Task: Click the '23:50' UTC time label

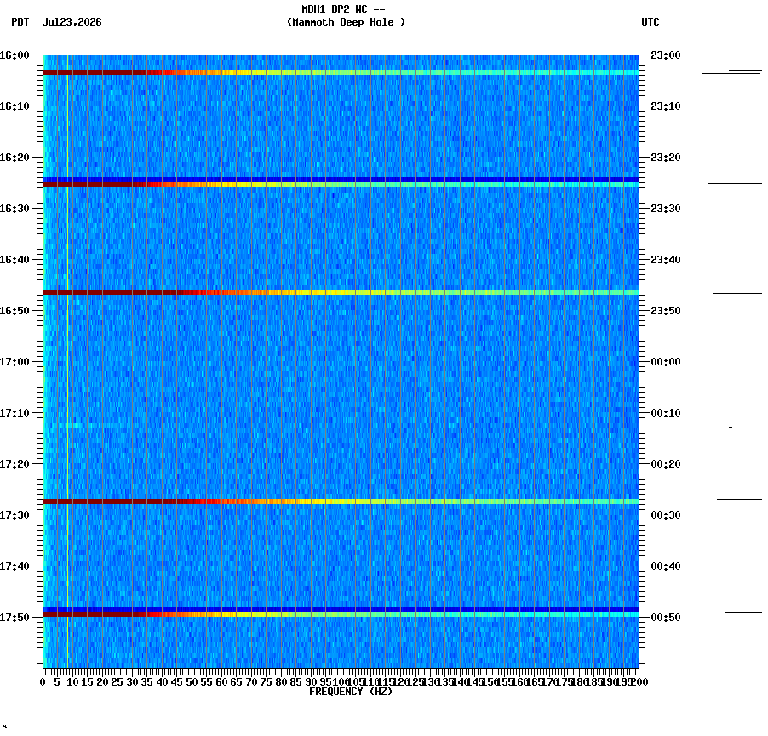Action: pos(666,311)
